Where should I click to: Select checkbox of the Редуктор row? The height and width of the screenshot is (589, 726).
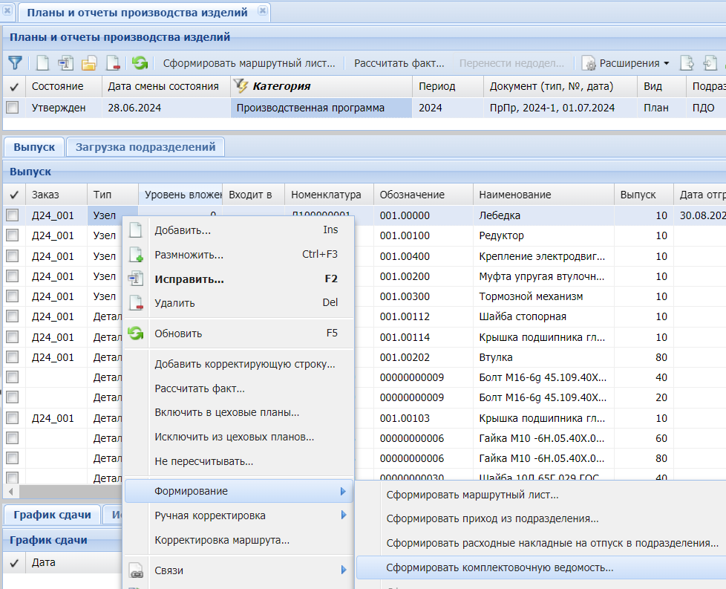(x=13, y=235)
